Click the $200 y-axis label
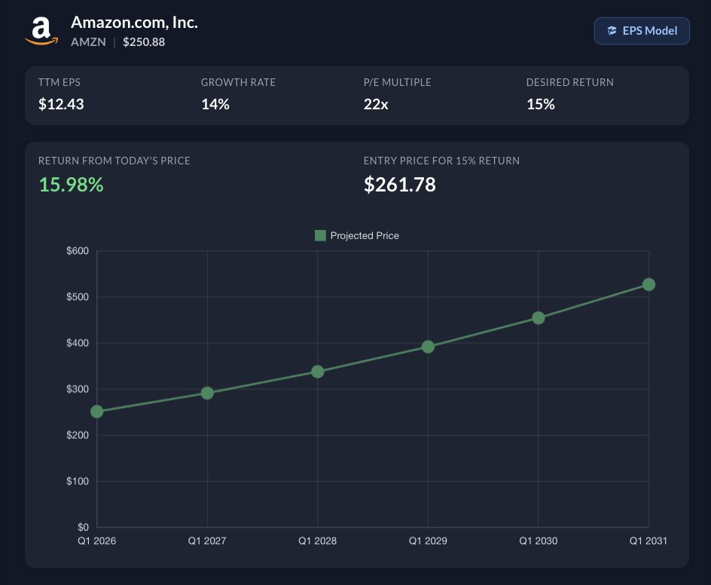The height and width of the screenshot is (585, 711). (78, 435)
